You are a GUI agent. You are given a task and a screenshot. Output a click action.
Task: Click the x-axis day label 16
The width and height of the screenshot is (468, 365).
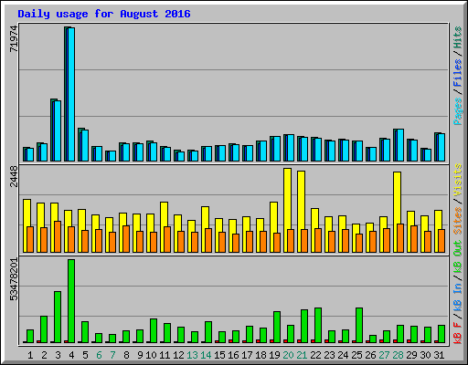pyautogui.click(x=233, y=355)
